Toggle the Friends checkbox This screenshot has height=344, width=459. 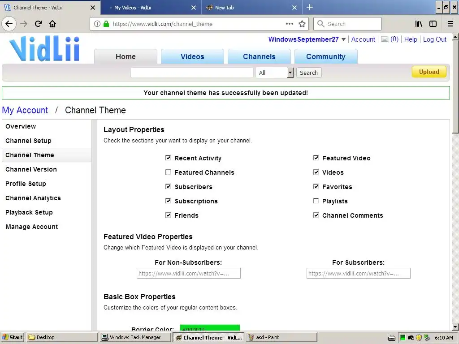[x=168, y=215]
